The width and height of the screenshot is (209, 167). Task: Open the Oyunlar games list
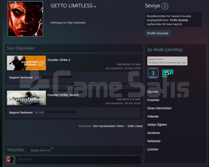(152, 92)
